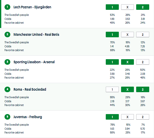Select 1 for Roma - Real Sociedad
The height and width of the screenshot is (138, 154).
coord(112,89)
